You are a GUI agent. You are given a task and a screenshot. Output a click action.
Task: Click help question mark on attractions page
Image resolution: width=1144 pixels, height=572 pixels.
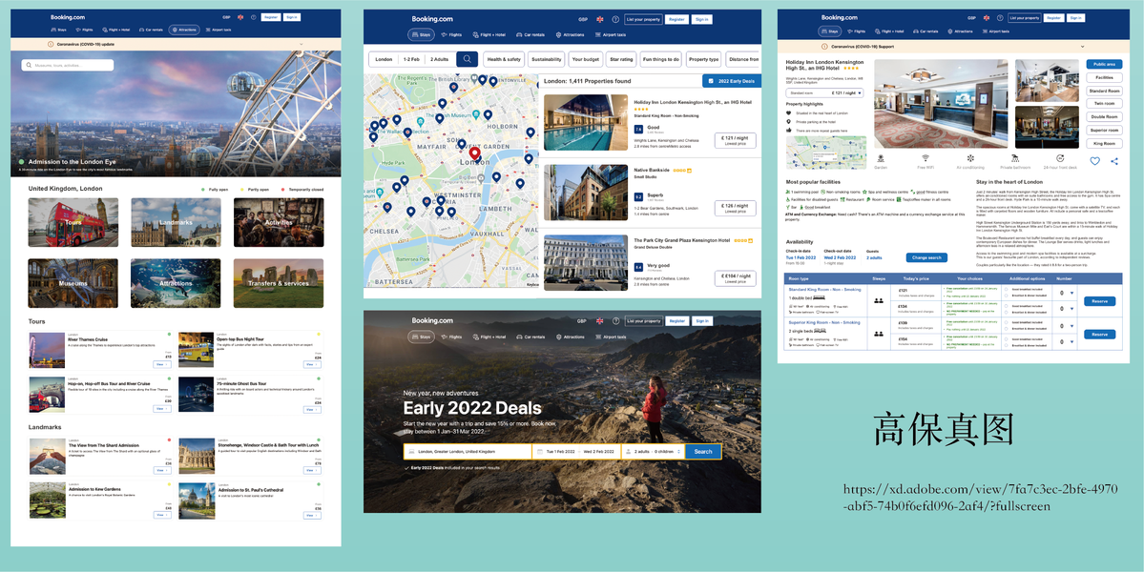coord(252,16)
